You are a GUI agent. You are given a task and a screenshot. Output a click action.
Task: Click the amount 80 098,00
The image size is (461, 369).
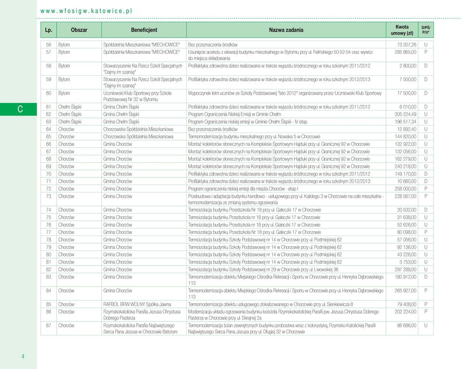[407, 232]
